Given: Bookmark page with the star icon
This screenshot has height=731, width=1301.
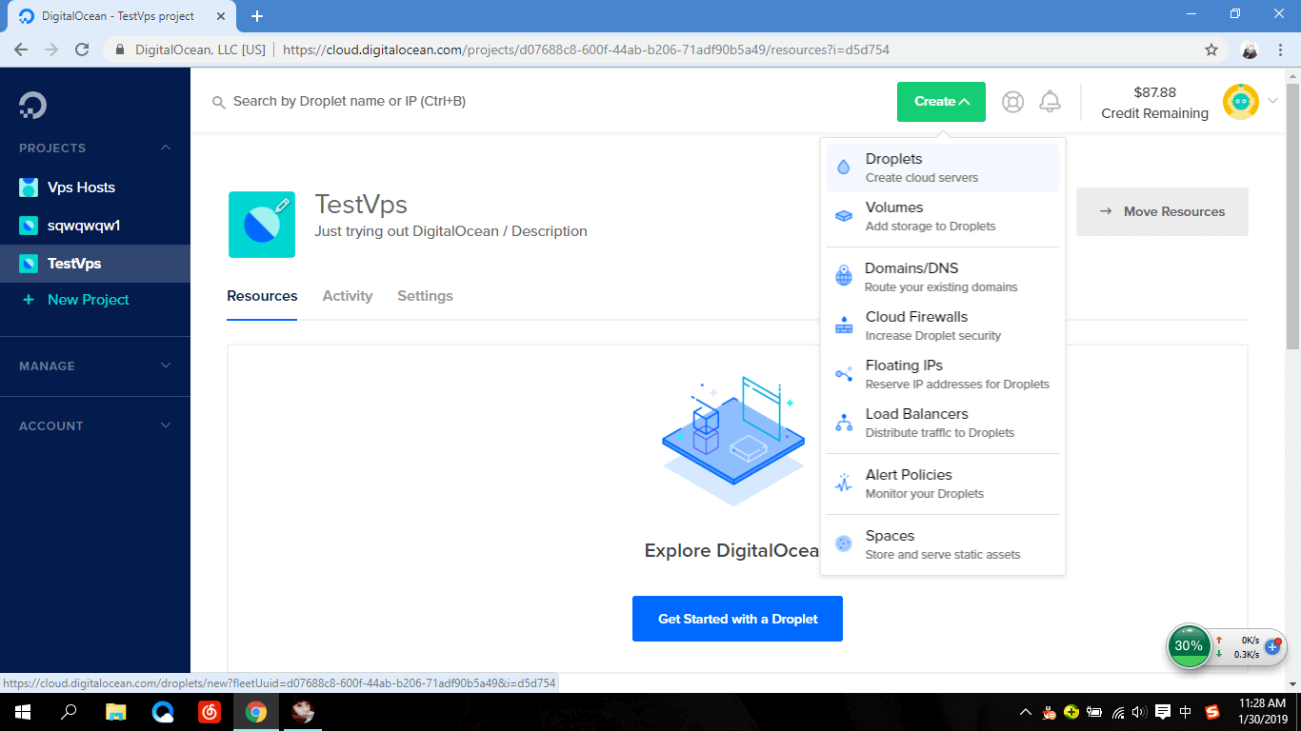Looking at the screenshot, I should (1211, 49).
